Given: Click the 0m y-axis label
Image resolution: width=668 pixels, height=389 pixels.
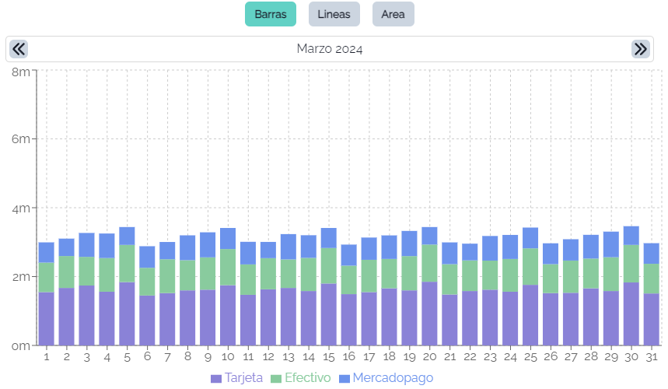Looking at the screenshot, I should pyautogui.click(x=21, y=346).
